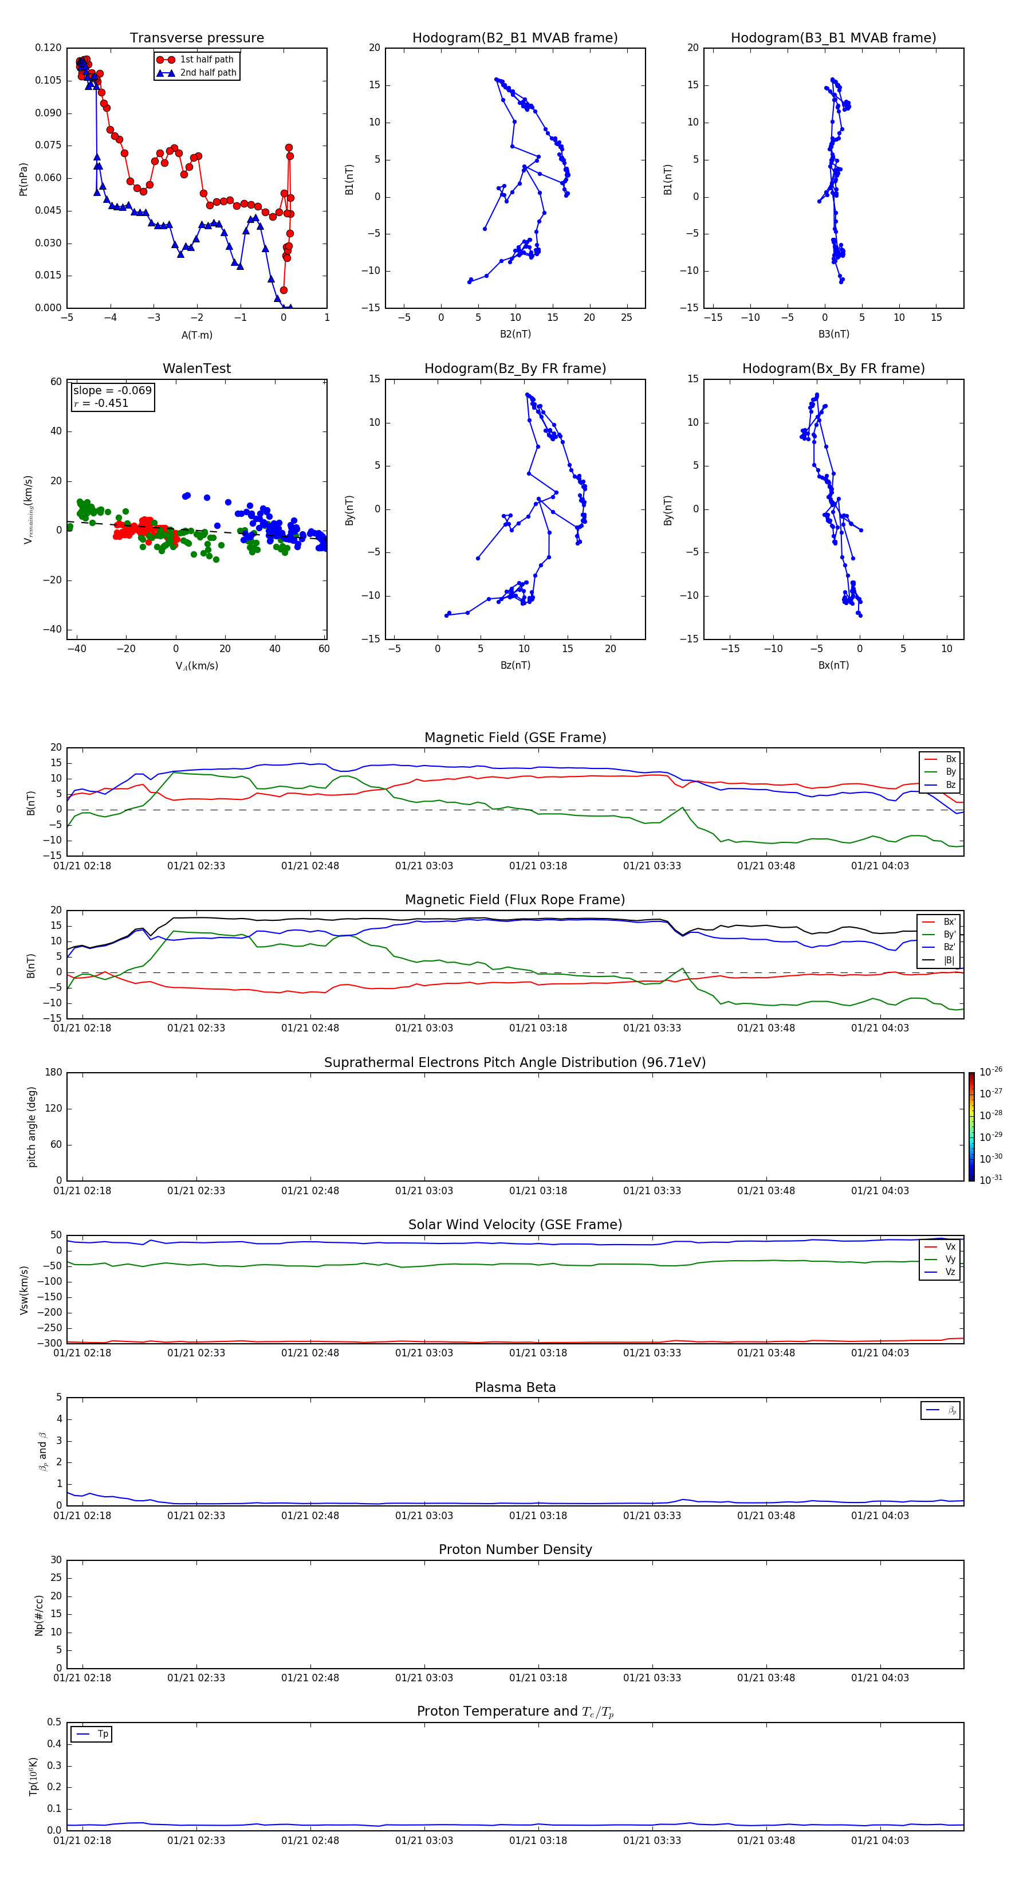Click the By' entry in the flux rope legend
The width and height of the screenshot is (1031, 1891).
coord(939,935)
